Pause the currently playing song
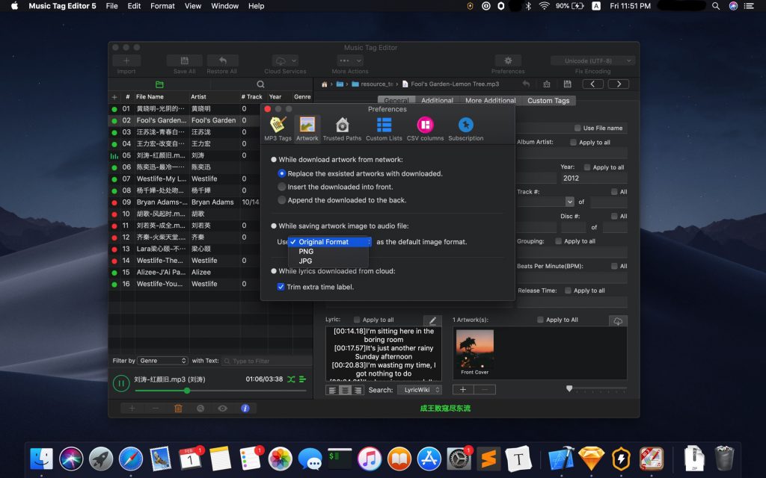 [121, 383]
